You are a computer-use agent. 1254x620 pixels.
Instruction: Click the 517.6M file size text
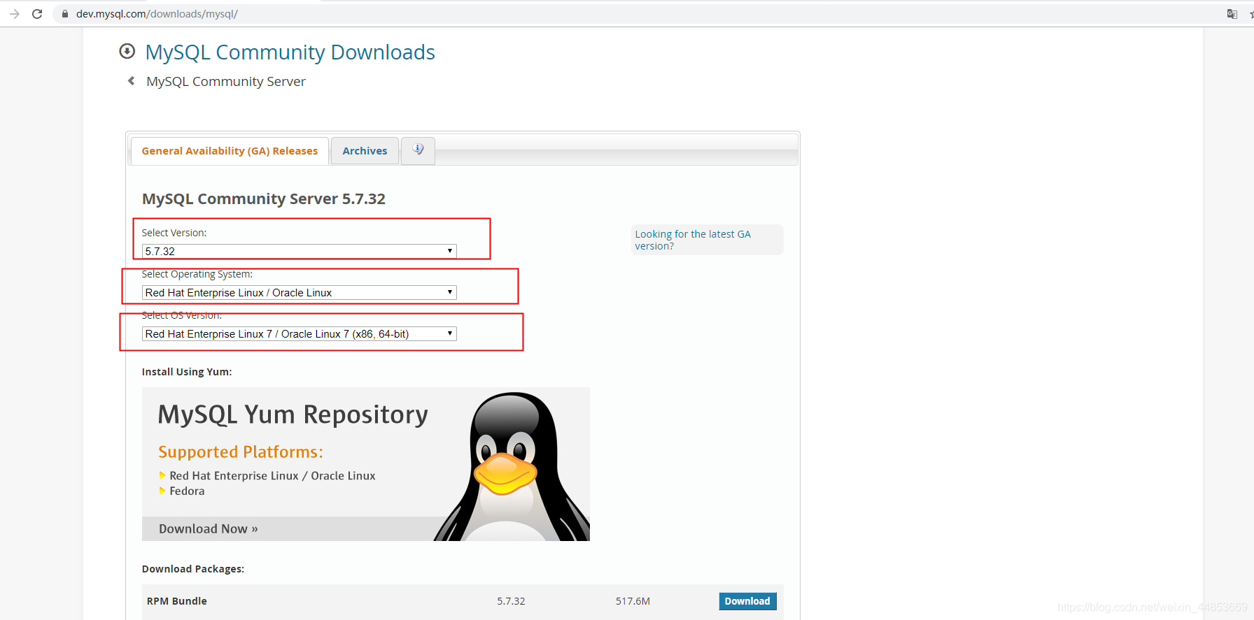[x=633, y=601]
